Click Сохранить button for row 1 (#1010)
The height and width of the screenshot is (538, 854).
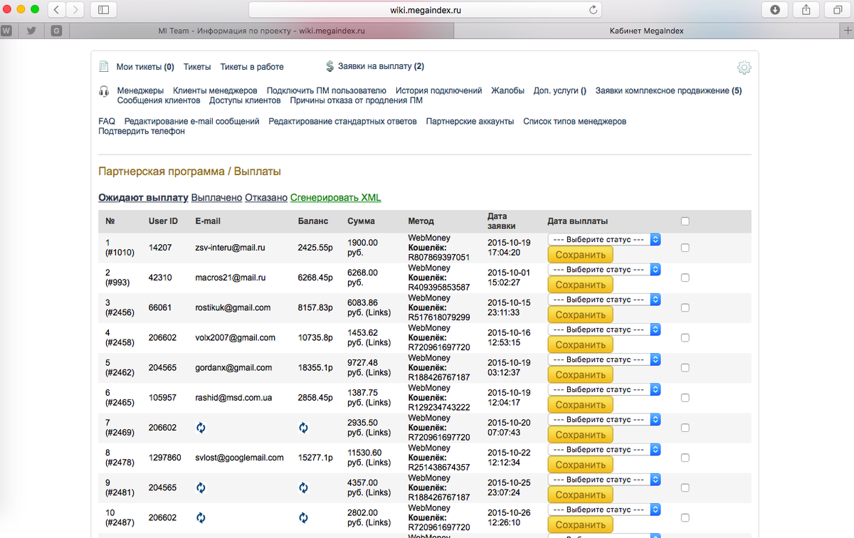point(580,255)
